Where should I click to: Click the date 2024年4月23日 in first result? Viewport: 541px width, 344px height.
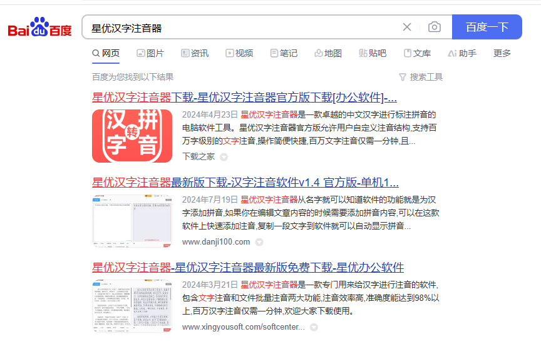[210, 115]
